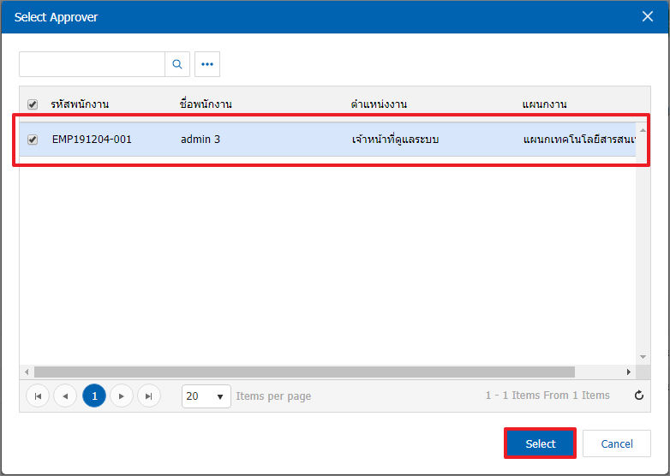Screen dimensions: 670x476
Task: Go to the previous page
Action: point(65,396)
